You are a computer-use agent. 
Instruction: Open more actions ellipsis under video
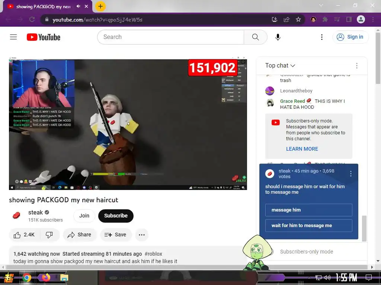pos(142,235)
